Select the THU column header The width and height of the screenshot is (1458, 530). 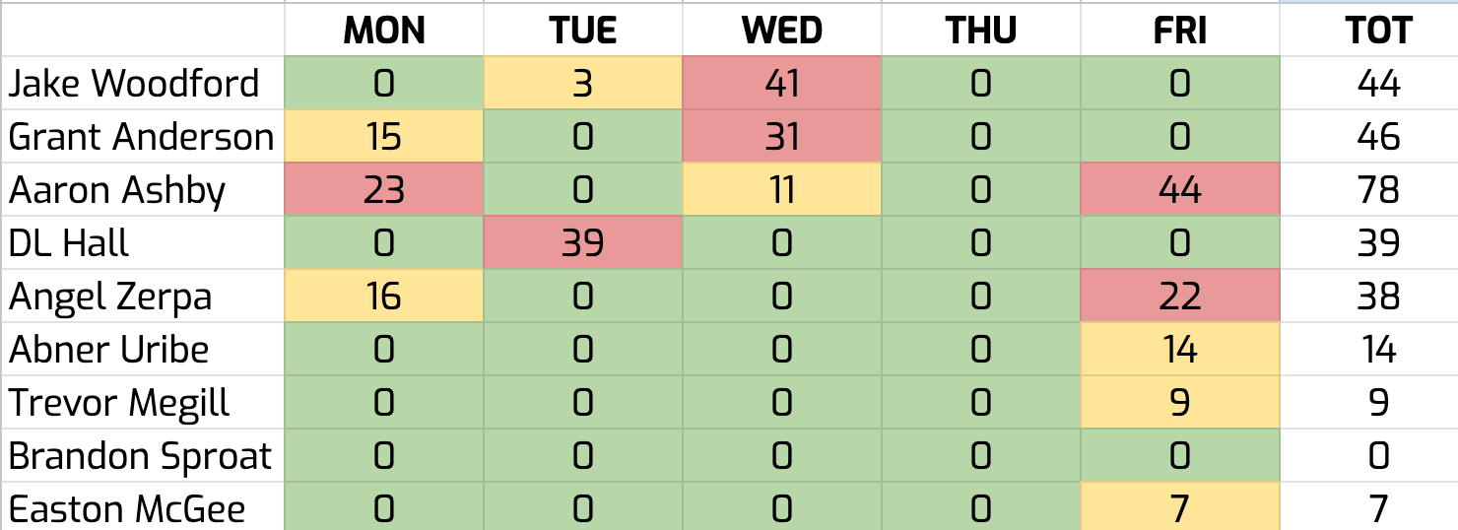tap(980, 31)
